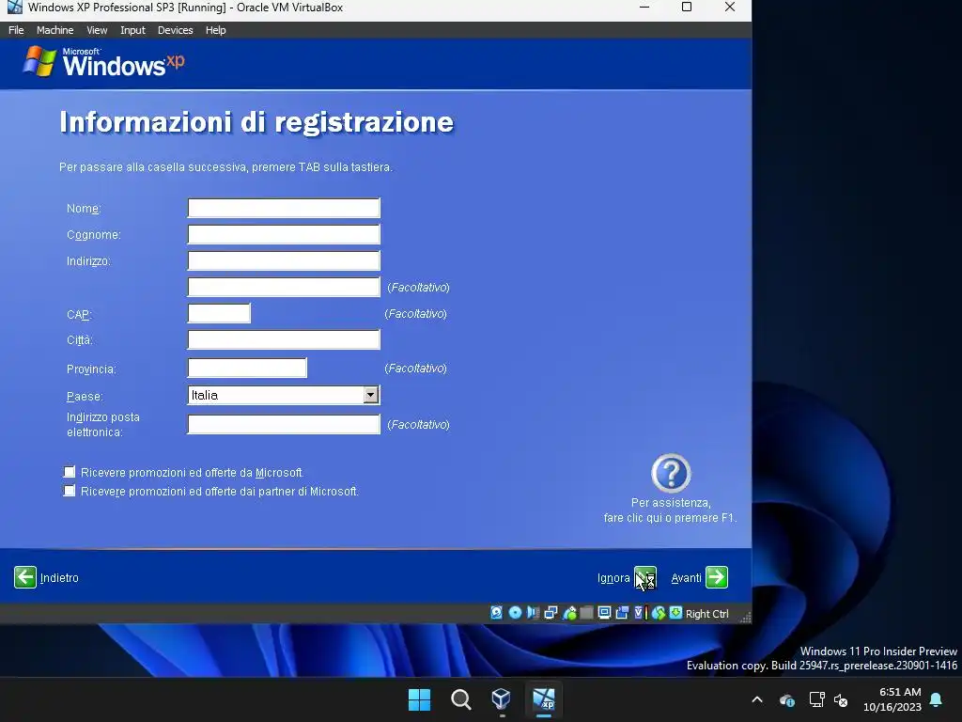Switch to VirtualBox Manager taskbar icon
The height and width of the screenshot is (722, 962).
502,699
